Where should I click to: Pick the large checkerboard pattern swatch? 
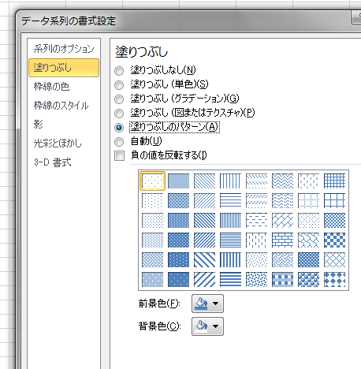click(334, 240)
